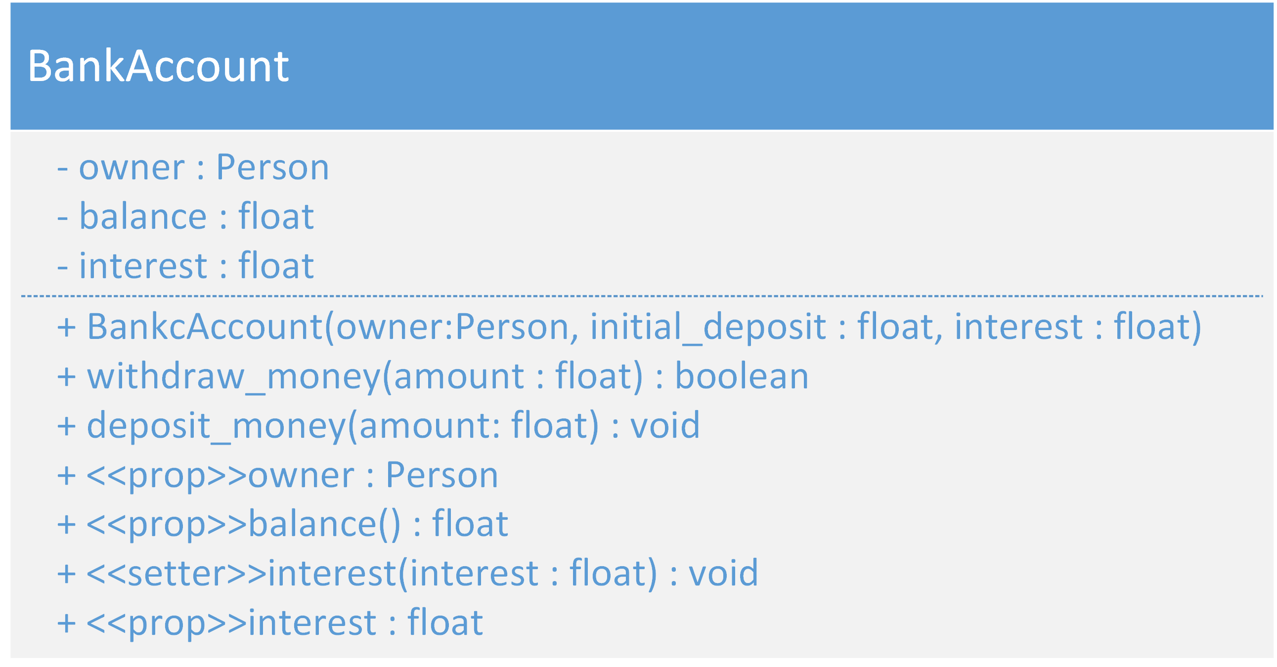
Task: Click the <<prop>>owner : Person entry
Action: point(278,475)
